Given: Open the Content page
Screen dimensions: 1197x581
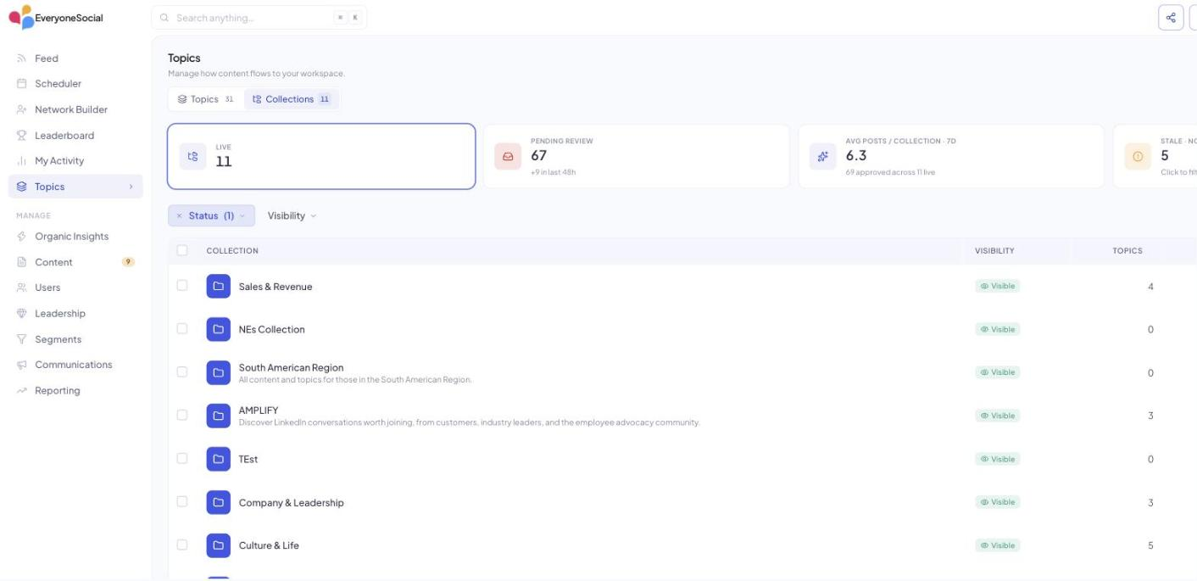Looking at the screenshot, I should (53, 262).
